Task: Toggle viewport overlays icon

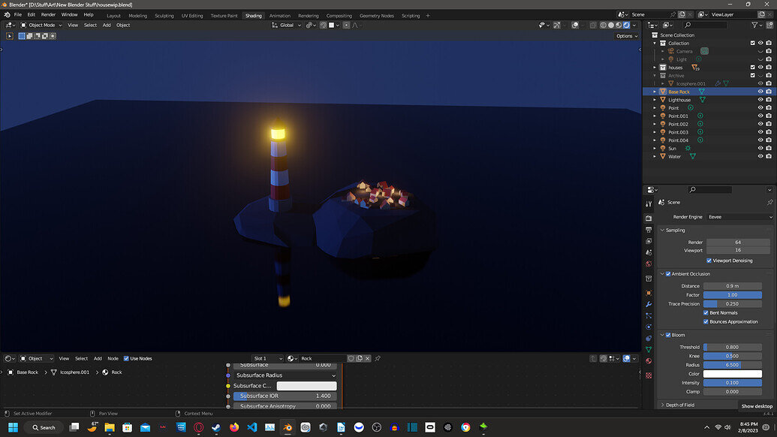Action: click(575, 25)
